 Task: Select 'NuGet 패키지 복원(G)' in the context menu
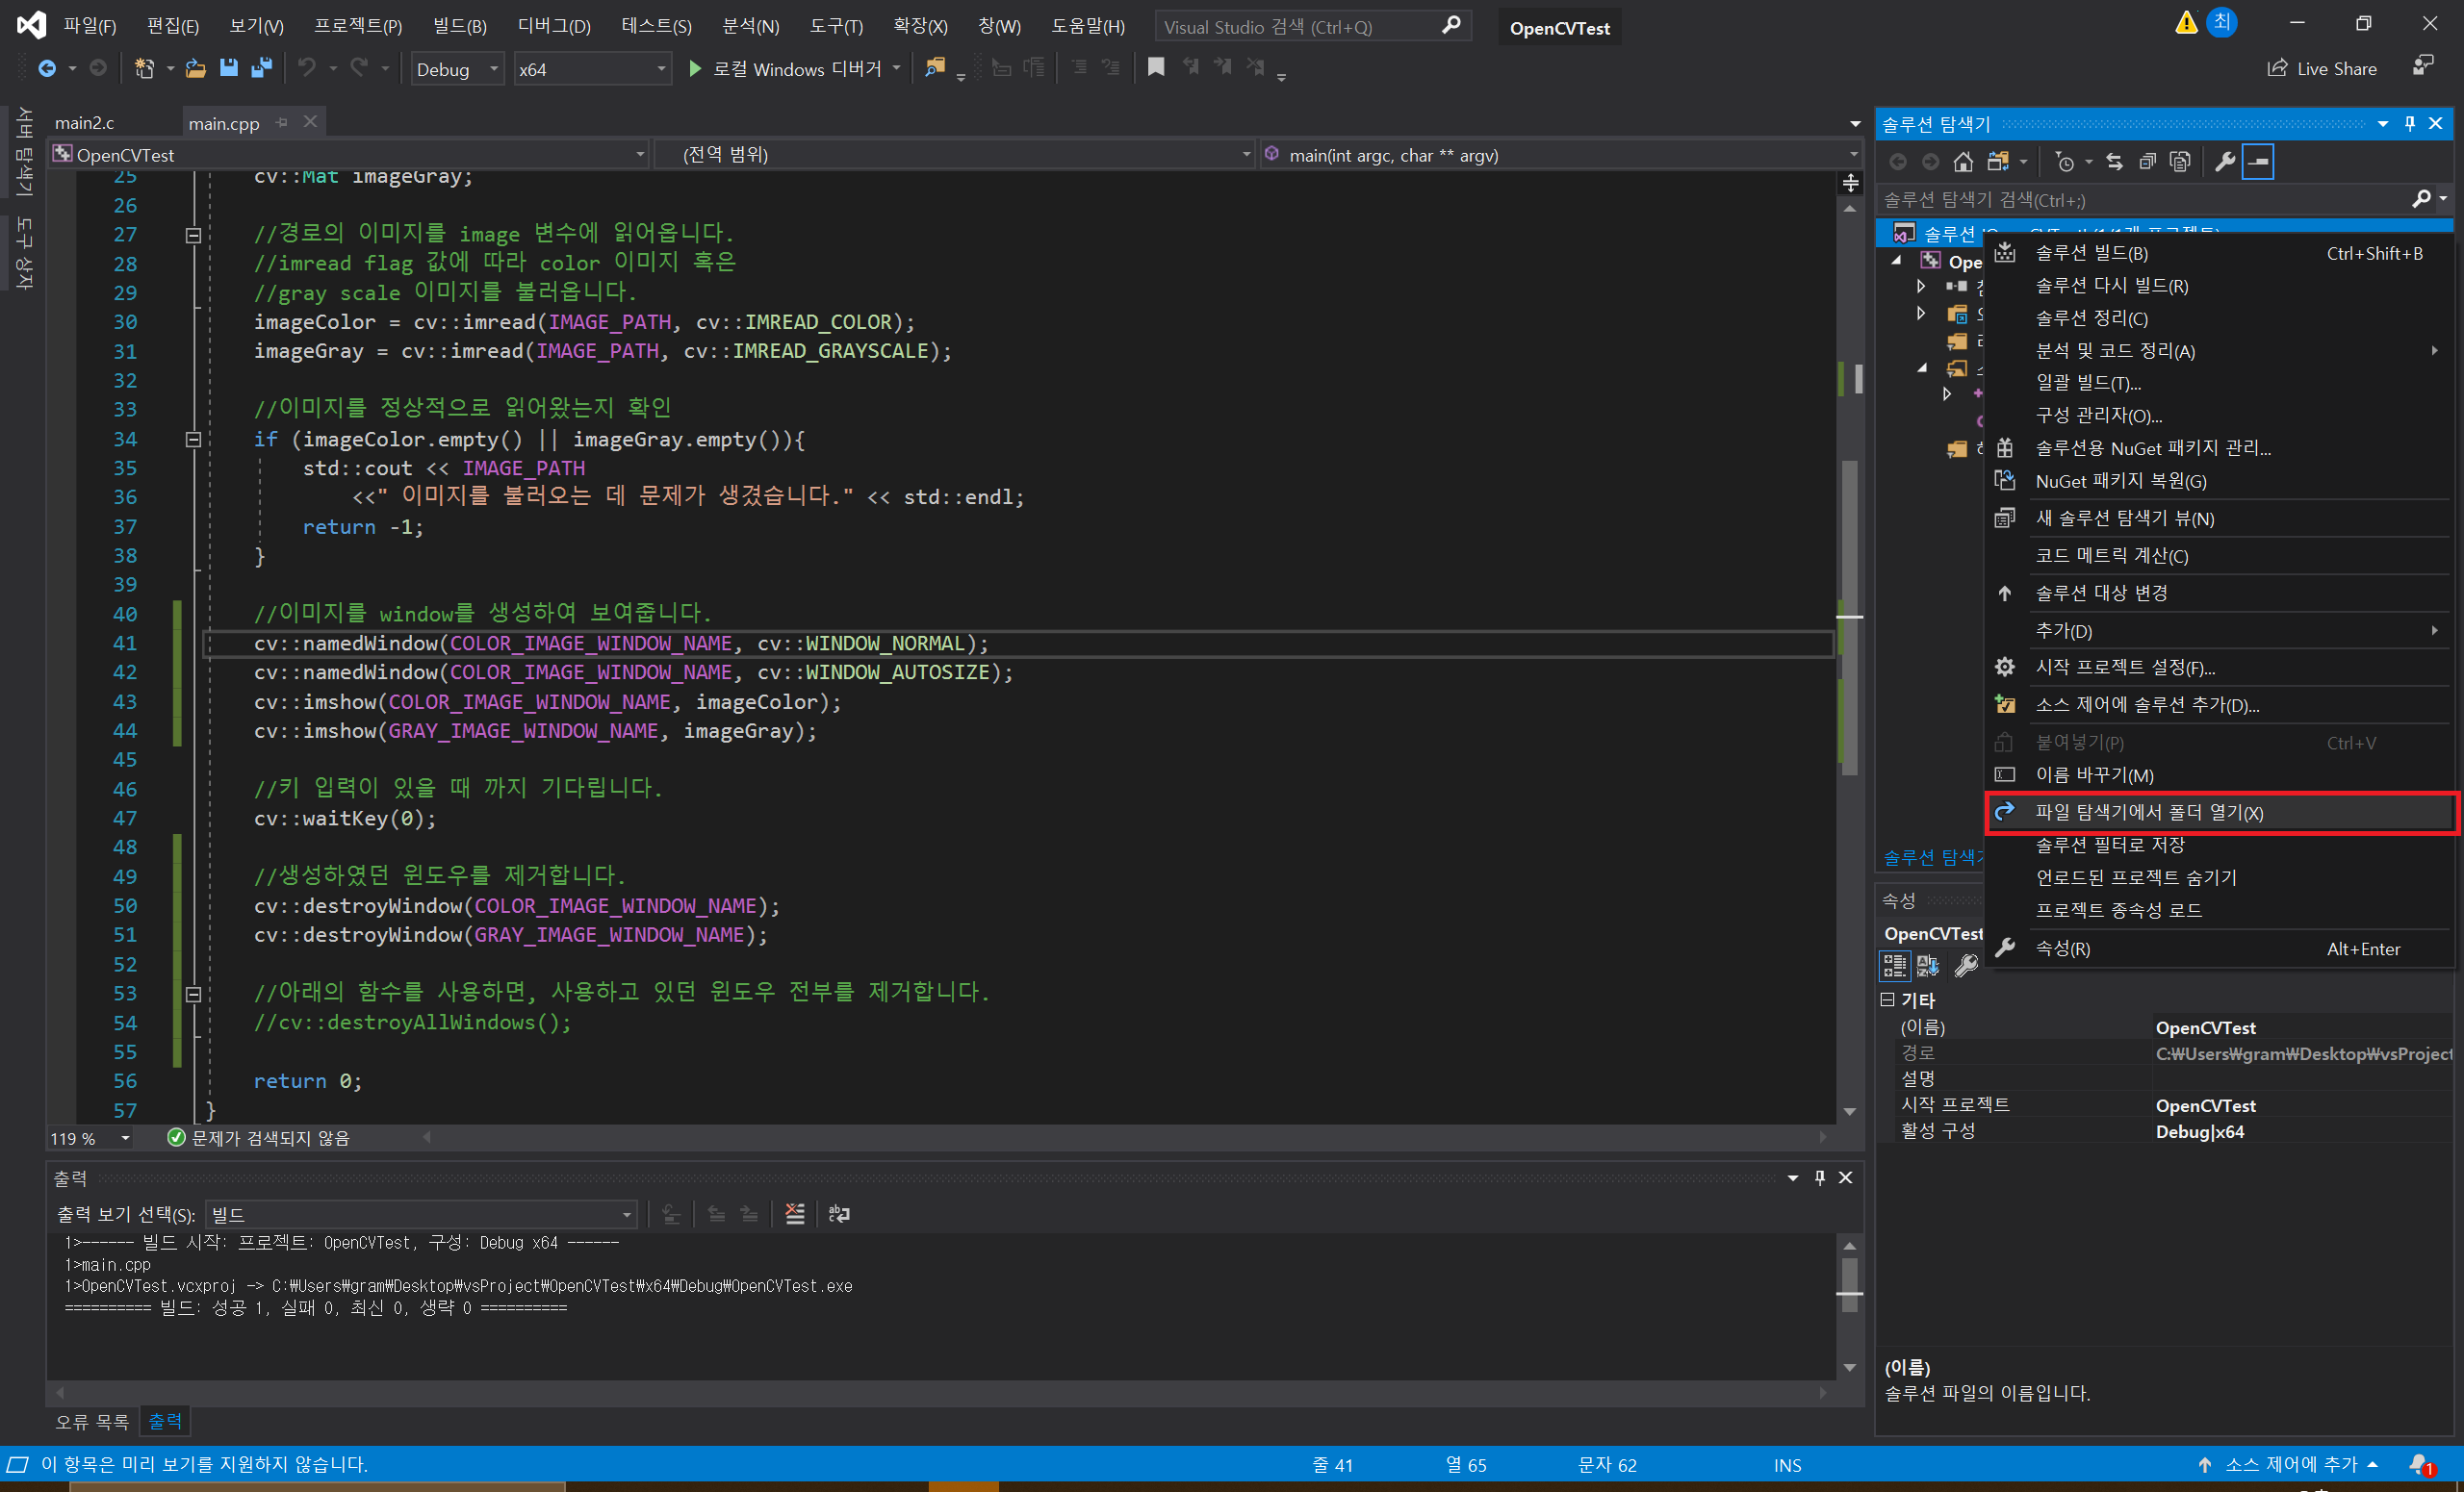(x=2120, y=481)
